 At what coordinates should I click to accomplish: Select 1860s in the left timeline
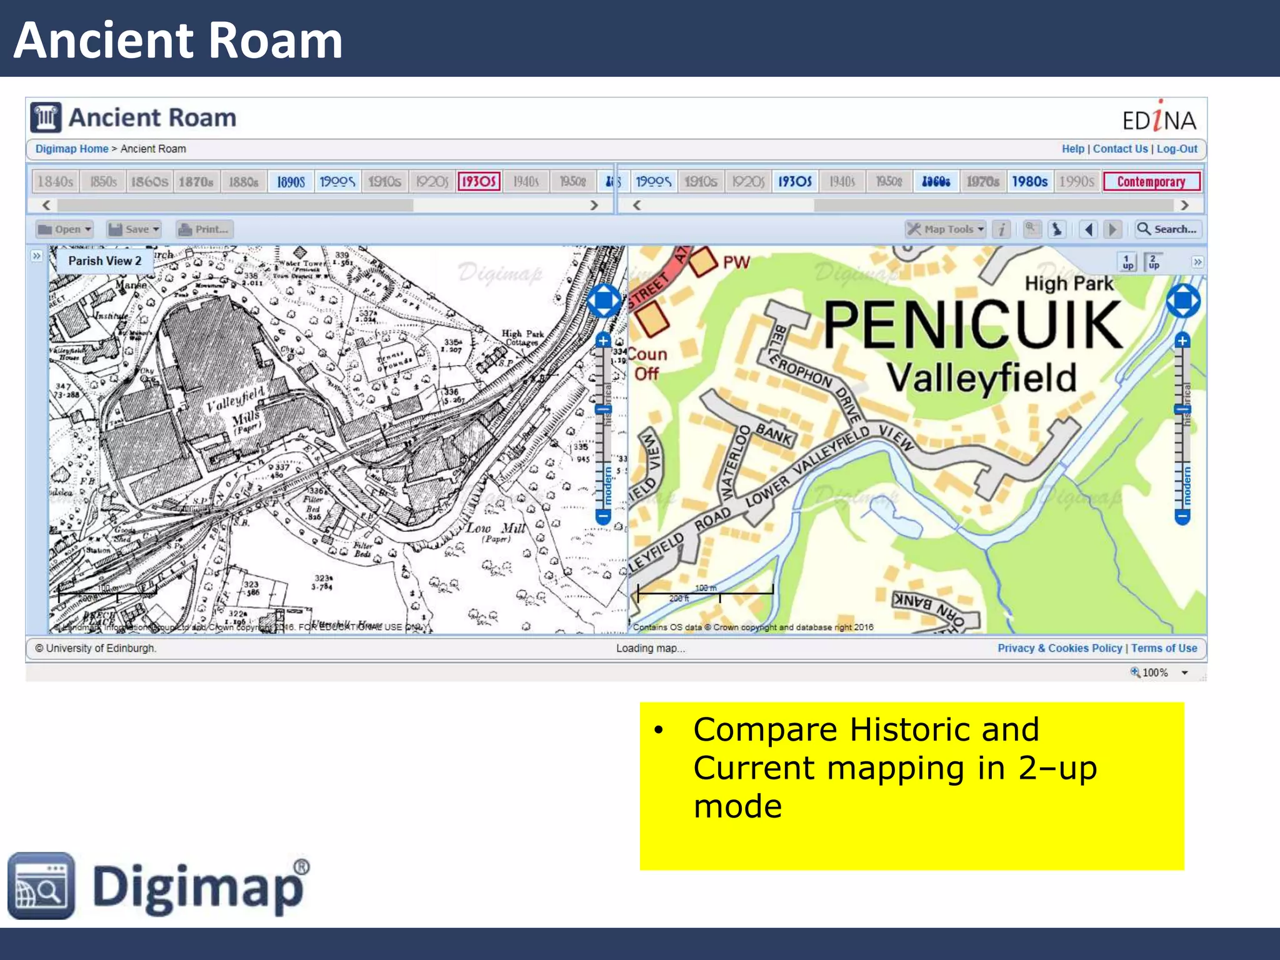(149, 182)
